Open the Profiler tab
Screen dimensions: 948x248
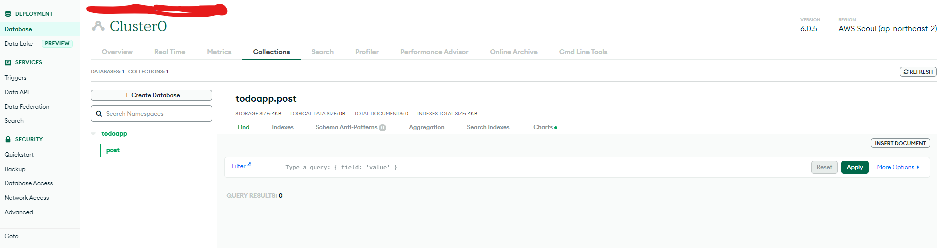click(x=367, y=52)
